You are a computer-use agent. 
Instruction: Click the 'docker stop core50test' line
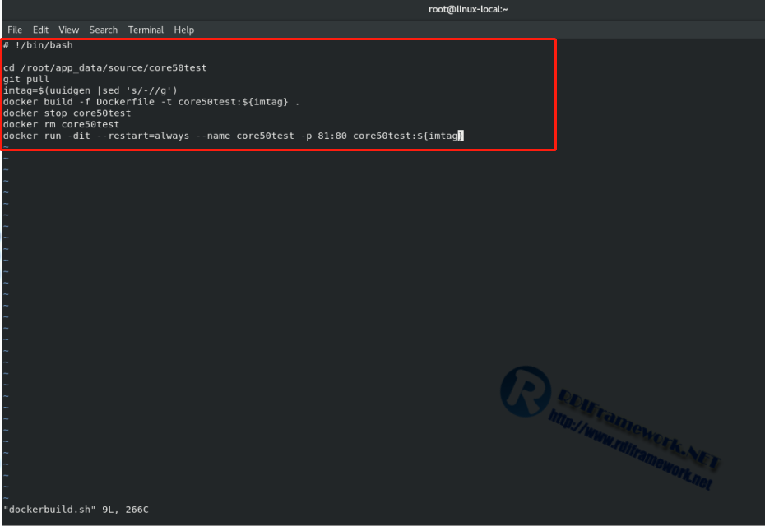click(67, 113)
